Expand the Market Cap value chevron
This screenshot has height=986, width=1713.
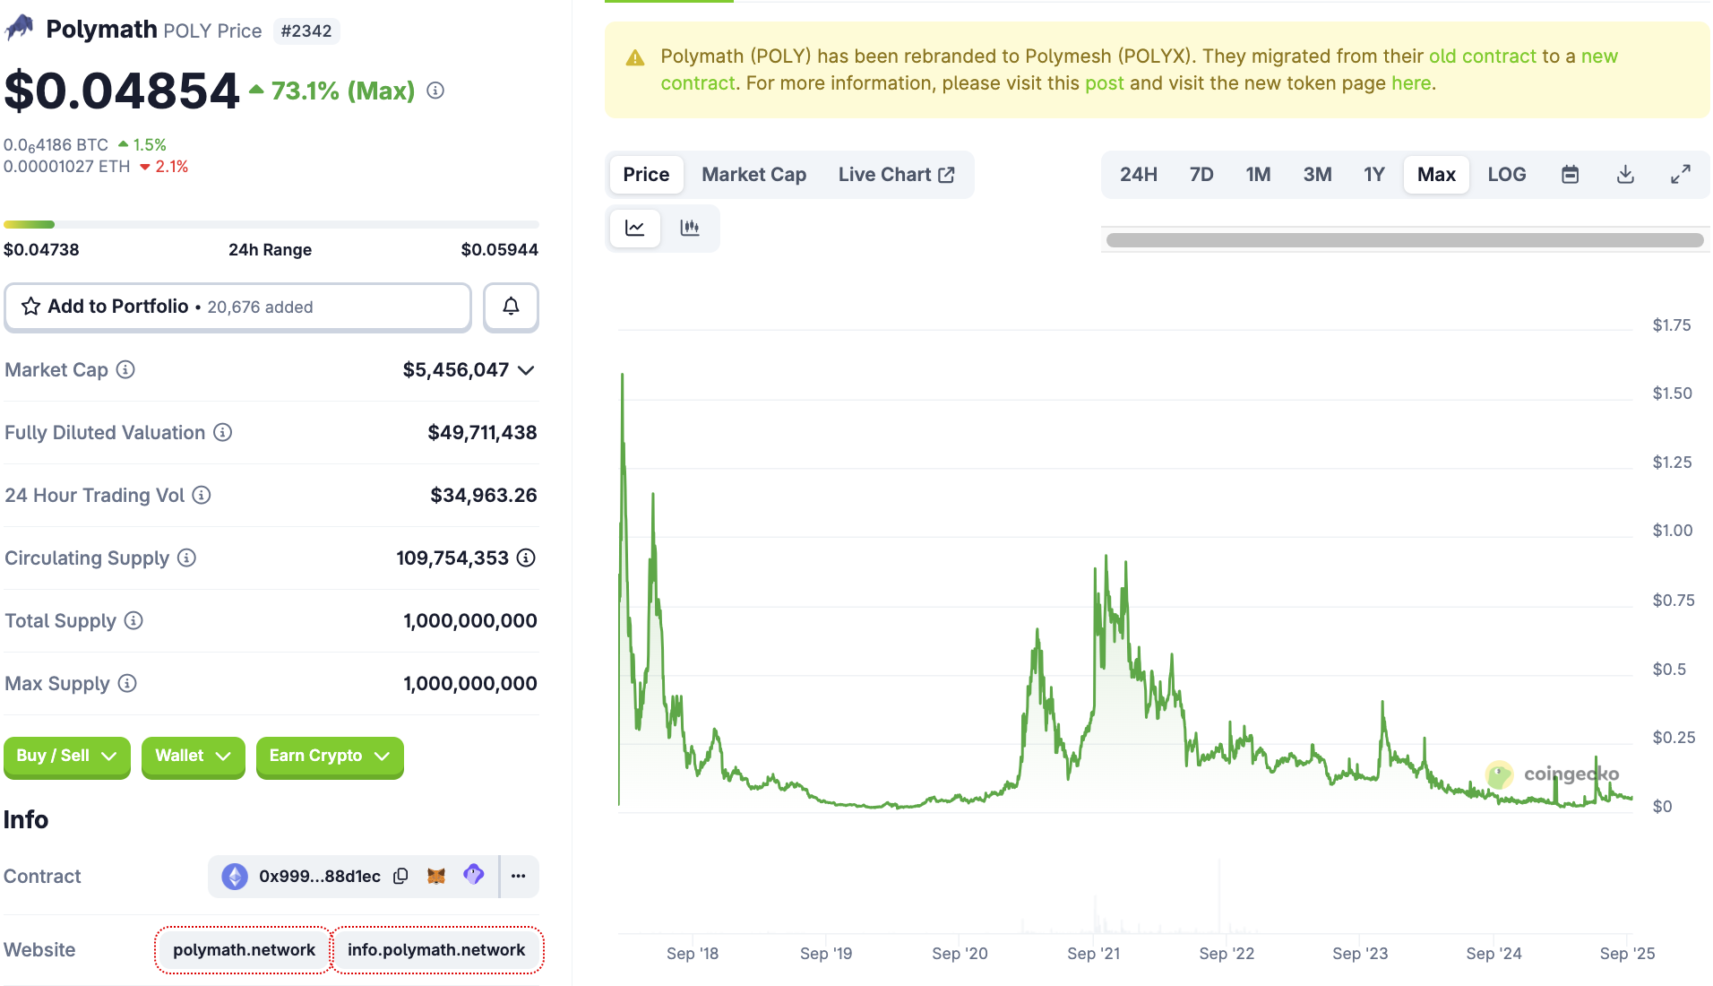(x=527, y=370)
